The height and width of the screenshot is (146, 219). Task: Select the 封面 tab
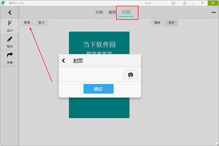[x=126, y=12]
